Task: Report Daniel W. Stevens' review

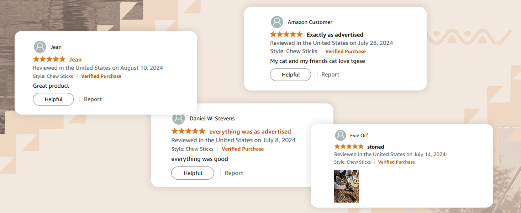Action: click(x=234, y=173)
